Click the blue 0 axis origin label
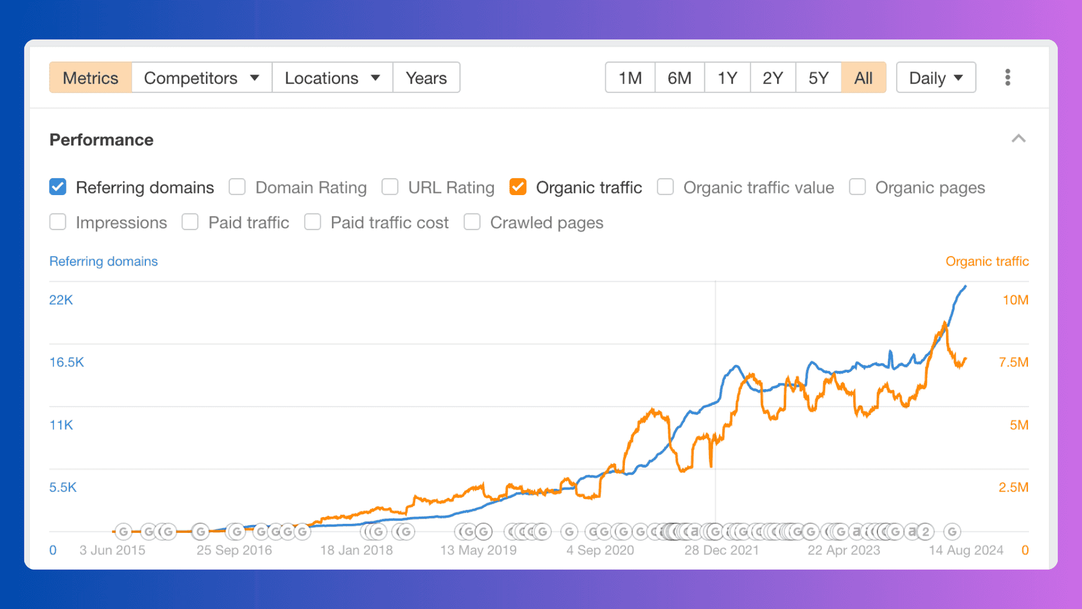The width and height of the screenshot is (1082, 609). tap(53, 550)
